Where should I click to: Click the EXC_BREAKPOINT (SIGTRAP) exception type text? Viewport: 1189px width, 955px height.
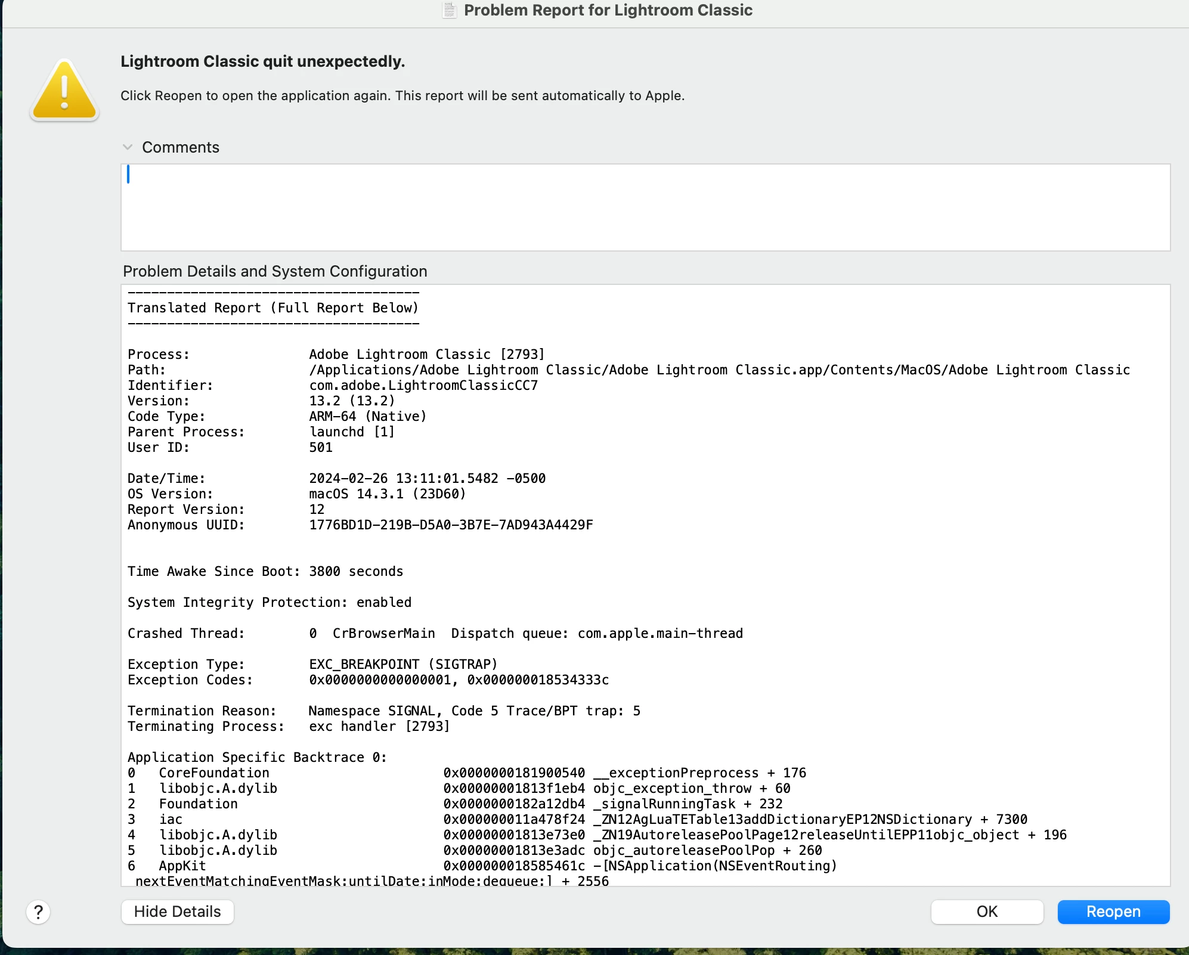[x=403, y=664]
